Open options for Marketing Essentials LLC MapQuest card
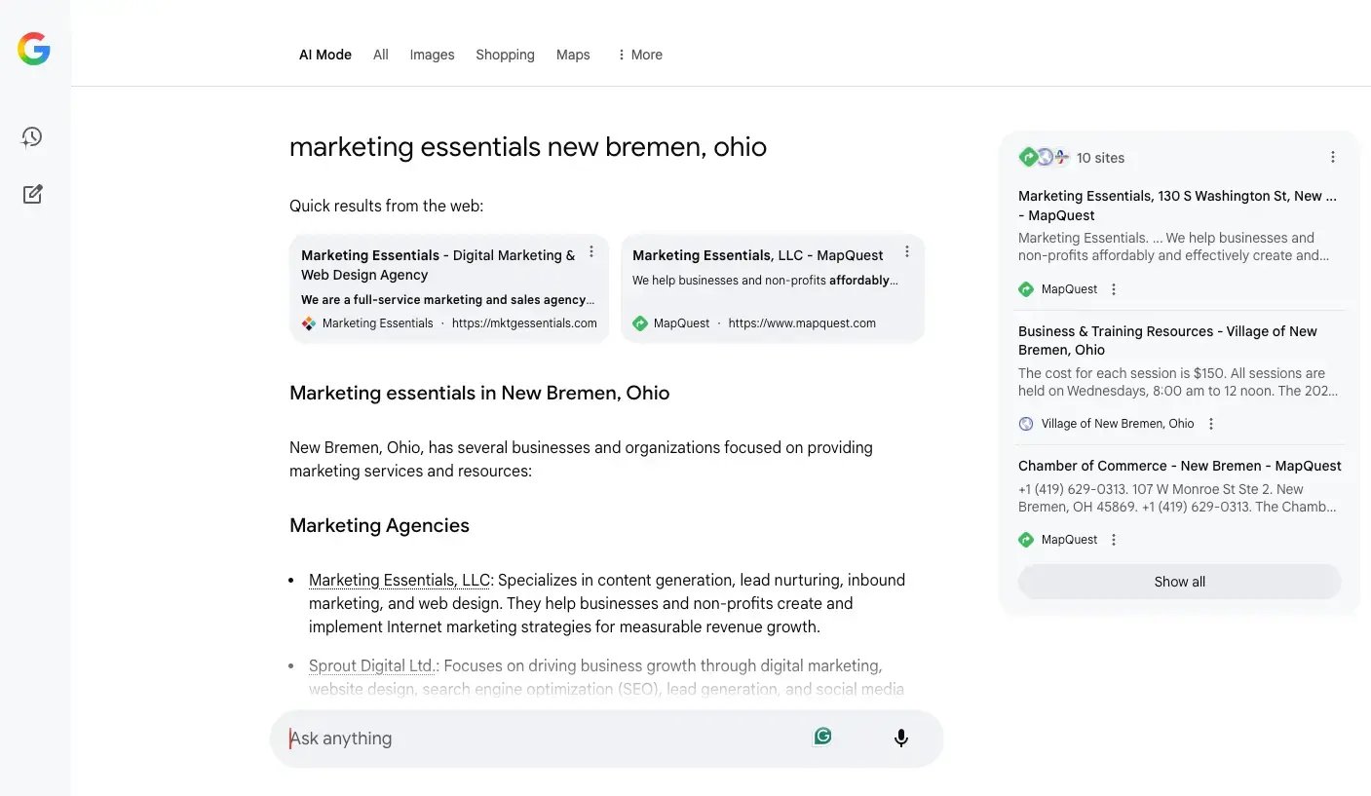 coord(906,251)
